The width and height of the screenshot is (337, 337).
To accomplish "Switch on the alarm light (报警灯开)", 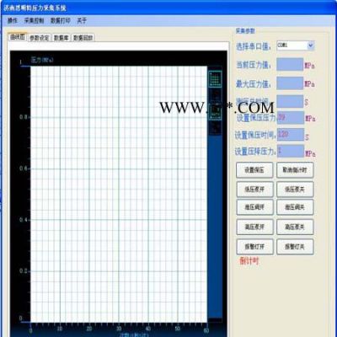I will [x=254, y=247].
